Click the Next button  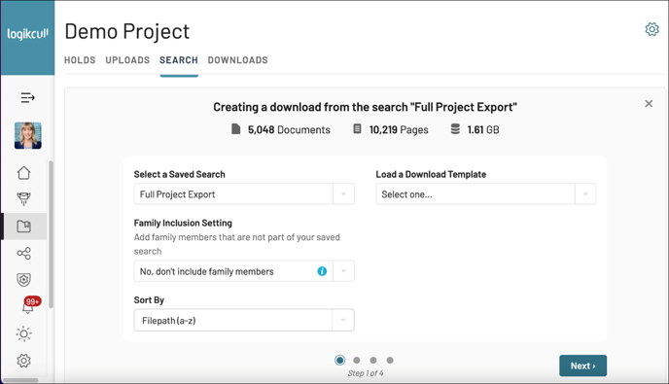(582, 366)
